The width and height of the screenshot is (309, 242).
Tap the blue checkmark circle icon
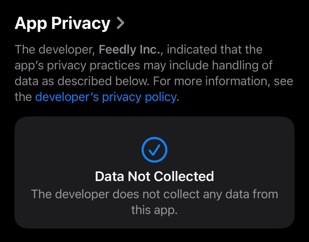pos(154,150)
